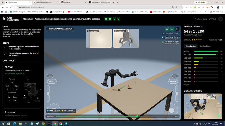Click the left MOVE mode button
Image resolution: width=225 pixels, height=126 pixels.
tap(50, 76)
